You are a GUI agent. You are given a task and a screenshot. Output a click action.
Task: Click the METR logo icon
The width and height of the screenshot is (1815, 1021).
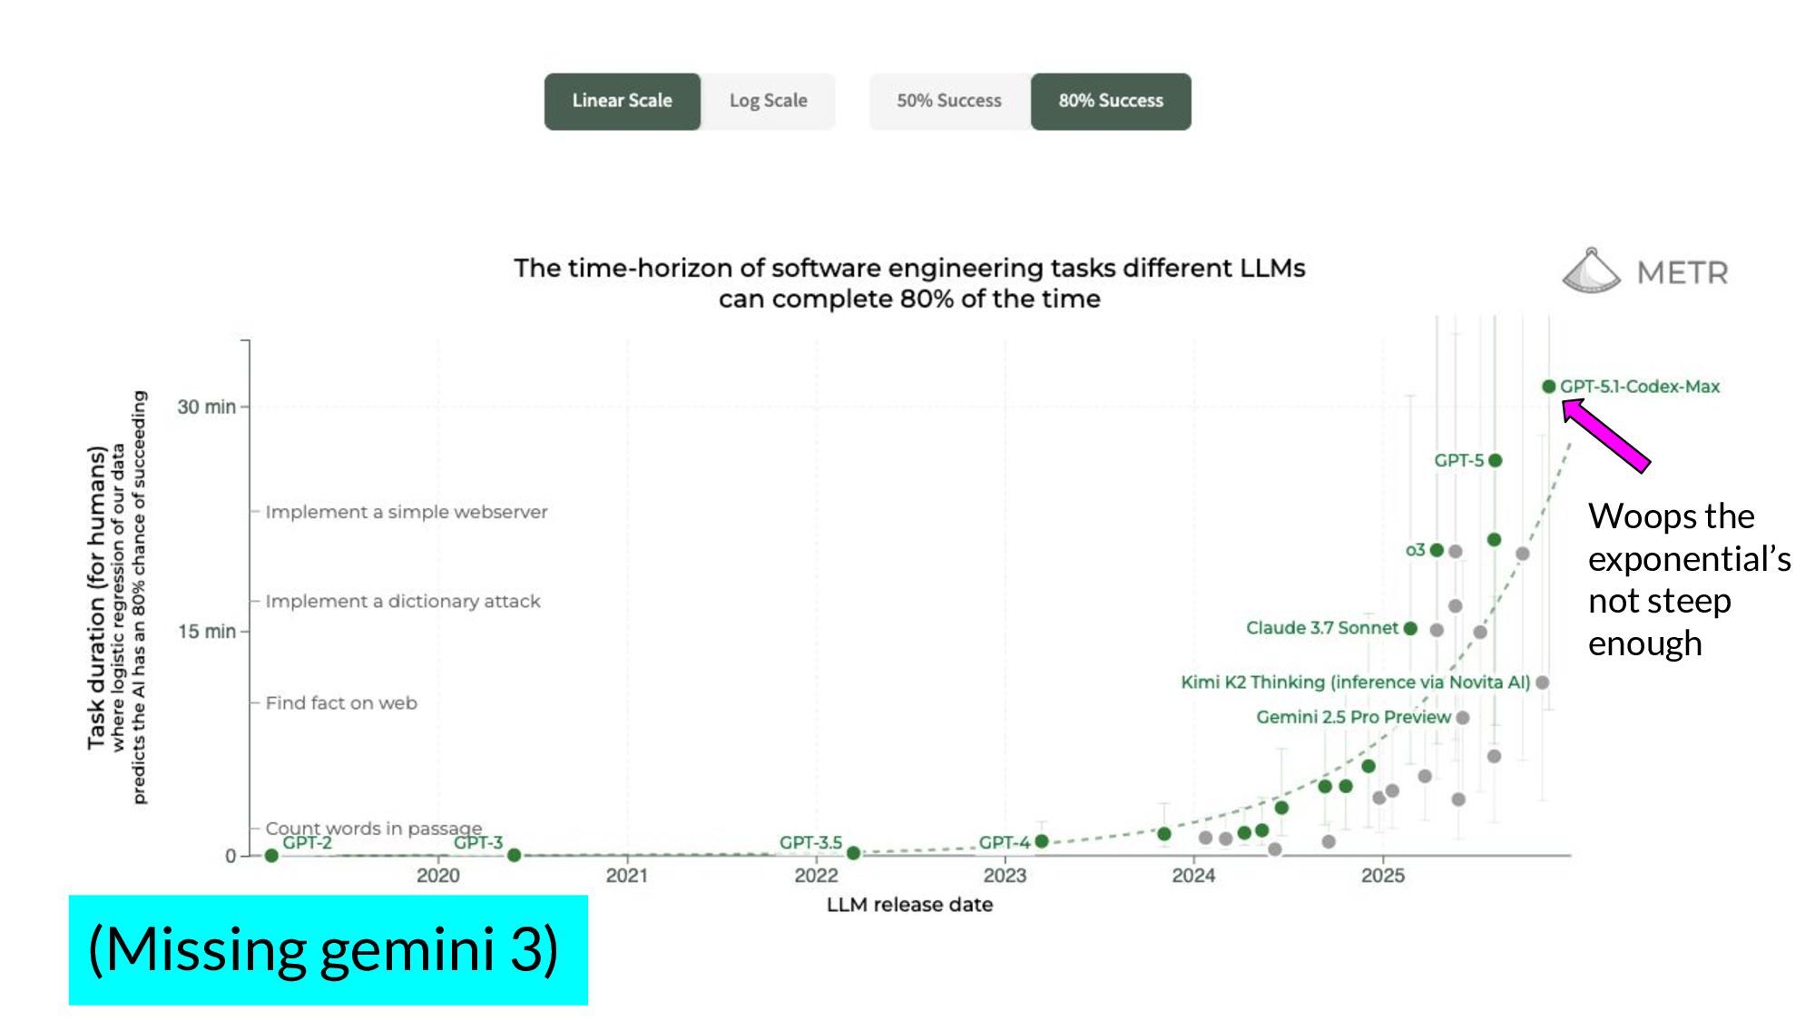coord(1591,270)
